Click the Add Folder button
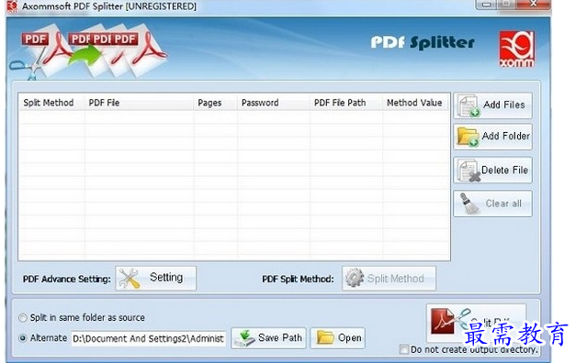 click(492, 137)
